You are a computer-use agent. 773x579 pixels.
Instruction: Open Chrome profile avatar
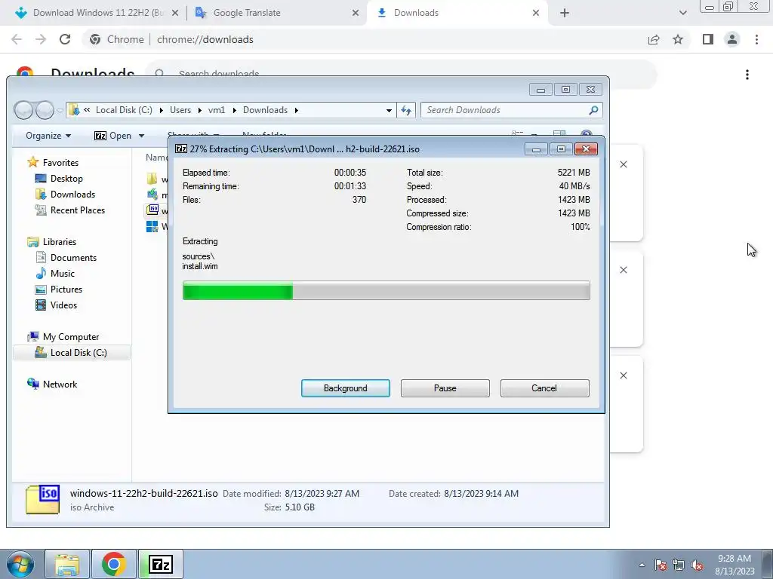point(732,39)
